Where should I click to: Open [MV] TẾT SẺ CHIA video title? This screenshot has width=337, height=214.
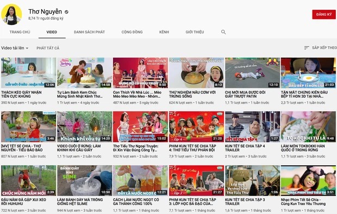(x=22, y=148)
